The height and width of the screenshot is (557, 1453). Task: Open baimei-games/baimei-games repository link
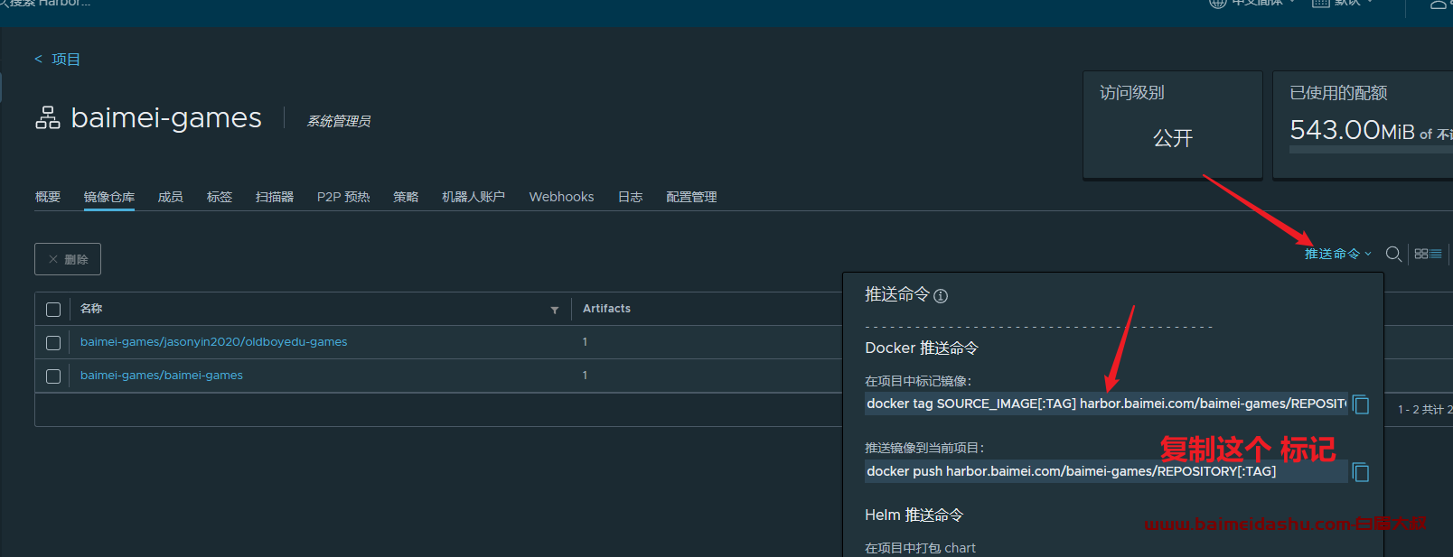(162, 376)
